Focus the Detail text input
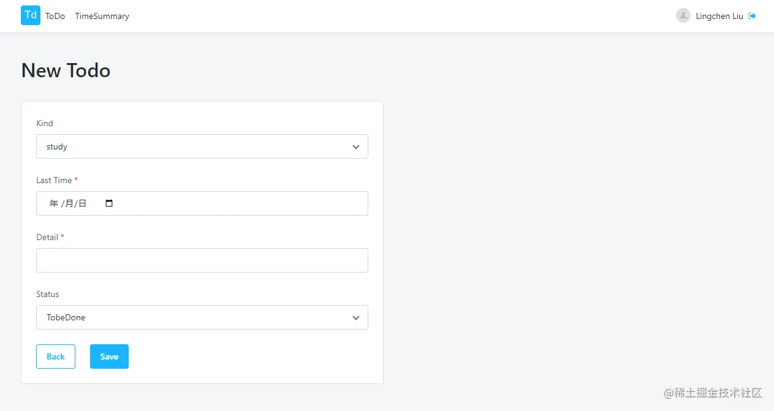This screenshot has width=774, height=411. [202, 260]
